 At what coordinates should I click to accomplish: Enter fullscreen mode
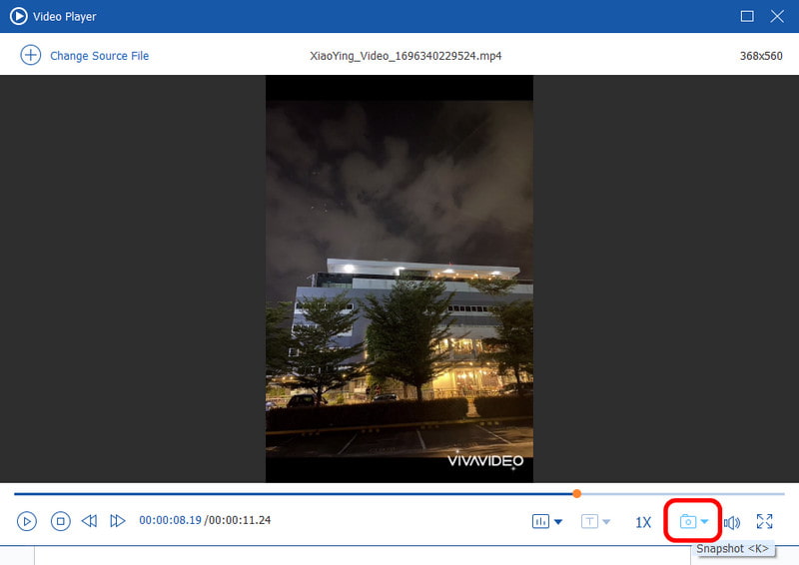765,521
